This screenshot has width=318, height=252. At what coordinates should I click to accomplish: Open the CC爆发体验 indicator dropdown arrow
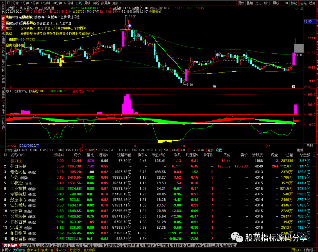8,91
